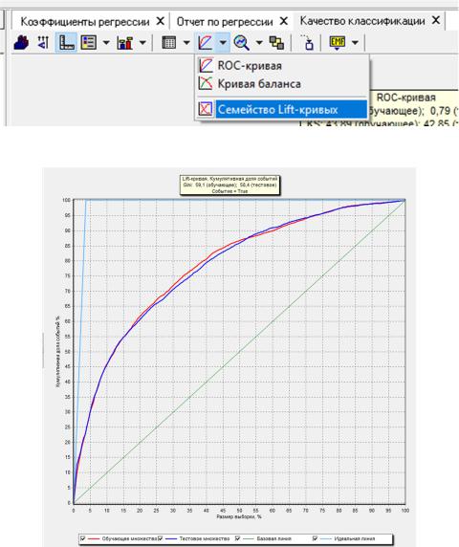Click the Семейство Lift-кривых menu item icon
The width and height of the screenshot is (459, 547).
tap(206, 109)
